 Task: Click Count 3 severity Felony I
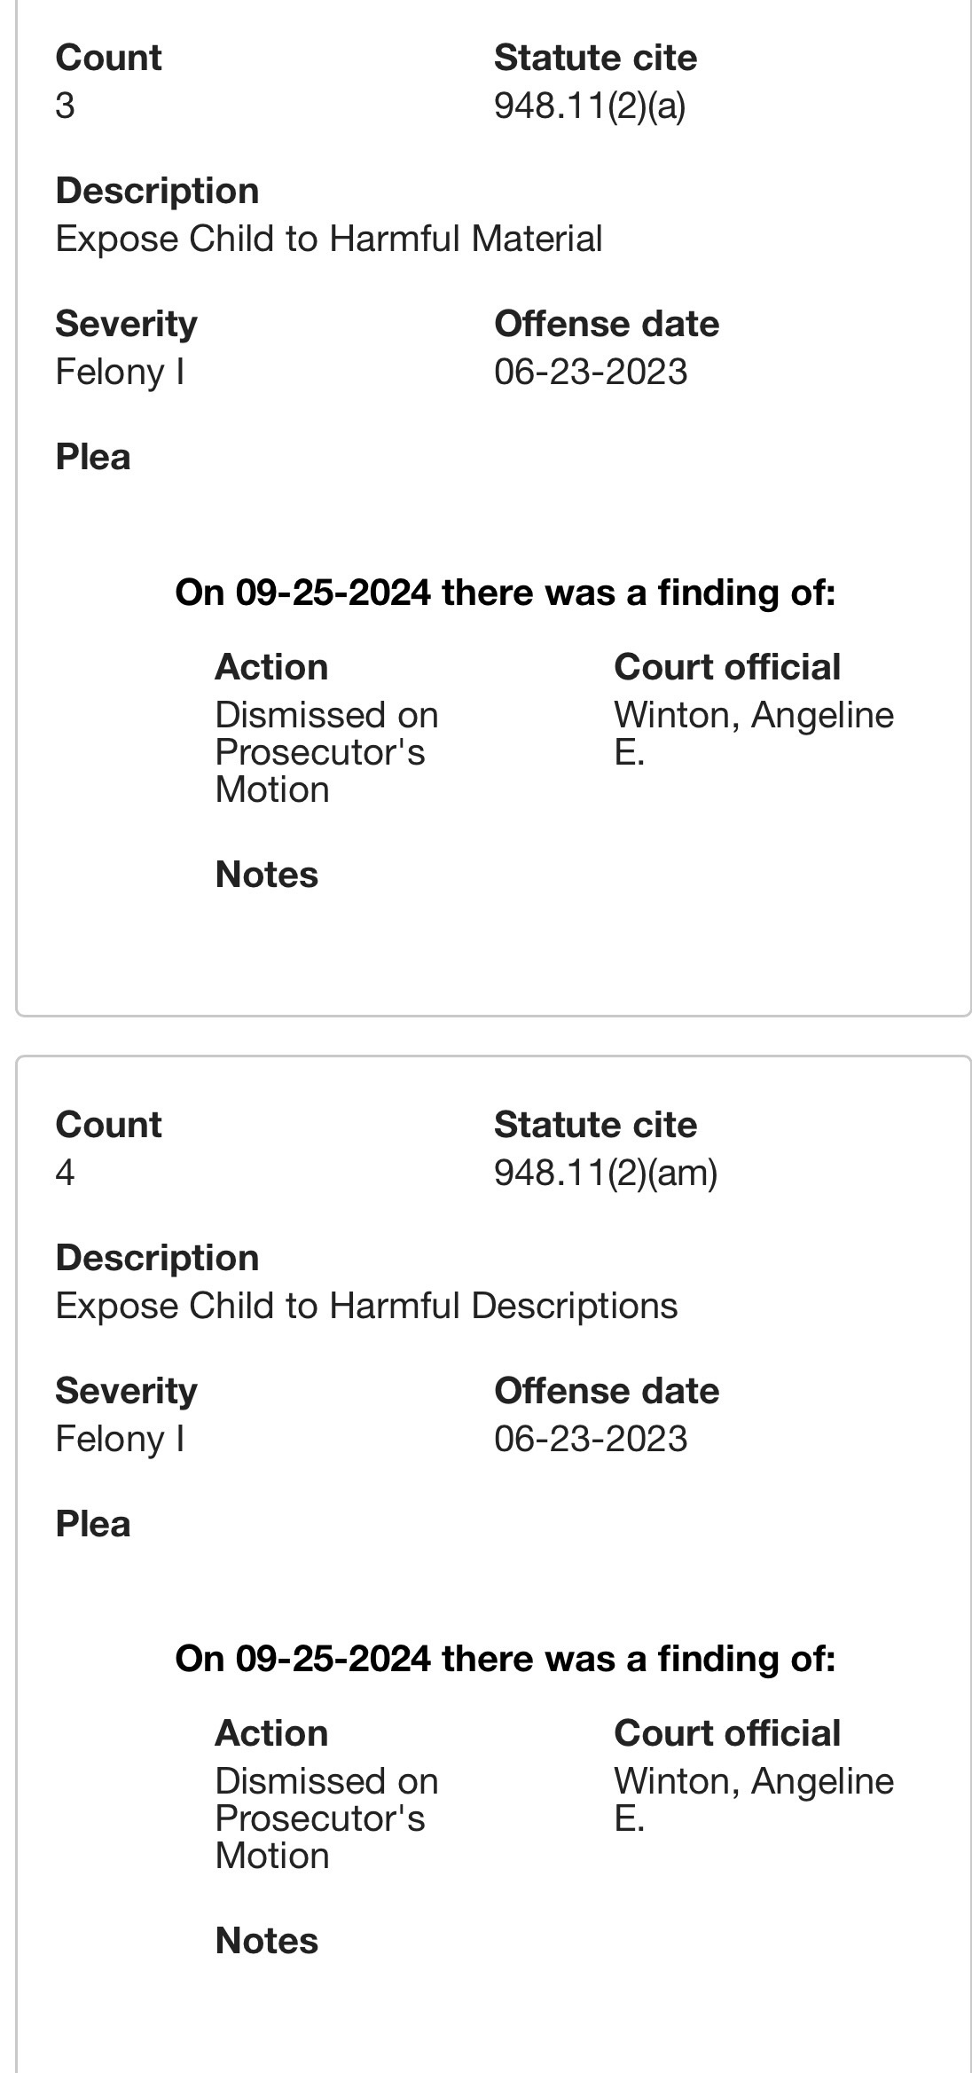120,372
